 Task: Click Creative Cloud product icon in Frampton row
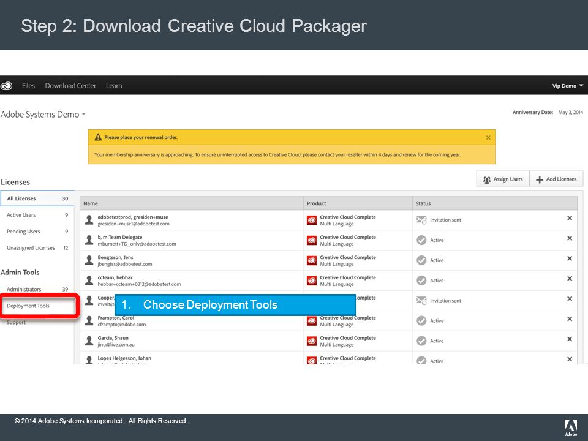312,321
